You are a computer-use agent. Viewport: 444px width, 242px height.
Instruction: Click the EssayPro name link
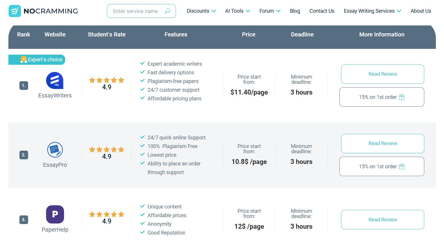[55, 165]
